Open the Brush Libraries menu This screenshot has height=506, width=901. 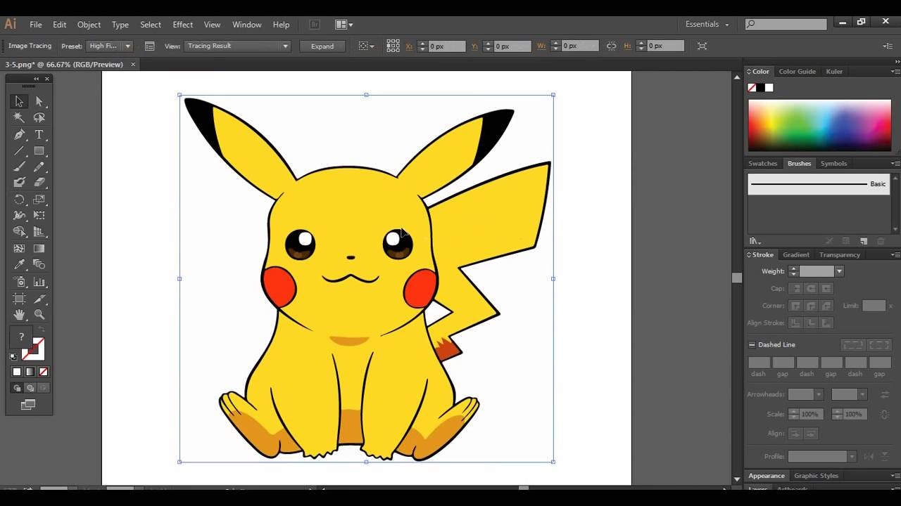pyautogui.click(x=755, y=241)
